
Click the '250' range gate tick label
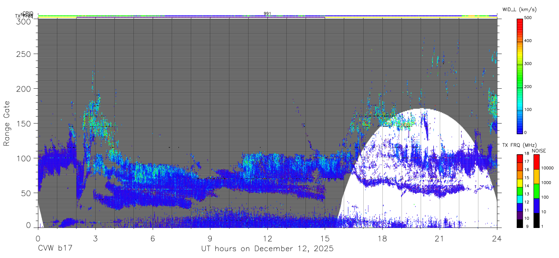[x=25, y=54]
